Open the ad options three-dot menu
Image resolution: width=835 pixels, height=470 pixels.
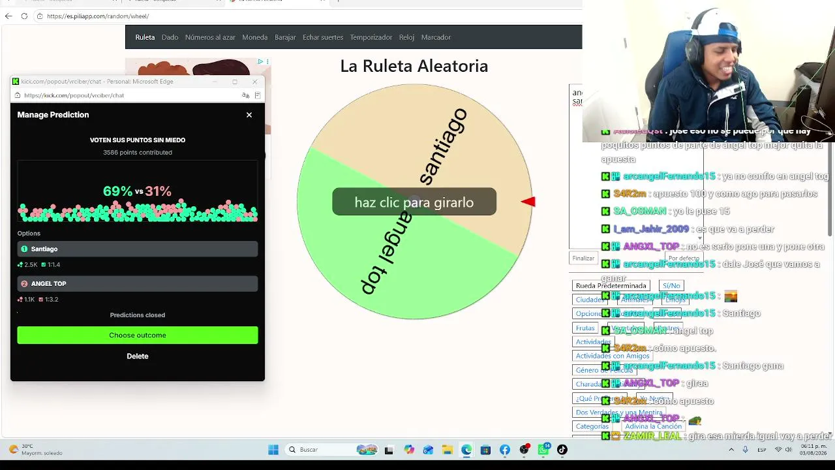pyautogui.click(x=267, y=61)
